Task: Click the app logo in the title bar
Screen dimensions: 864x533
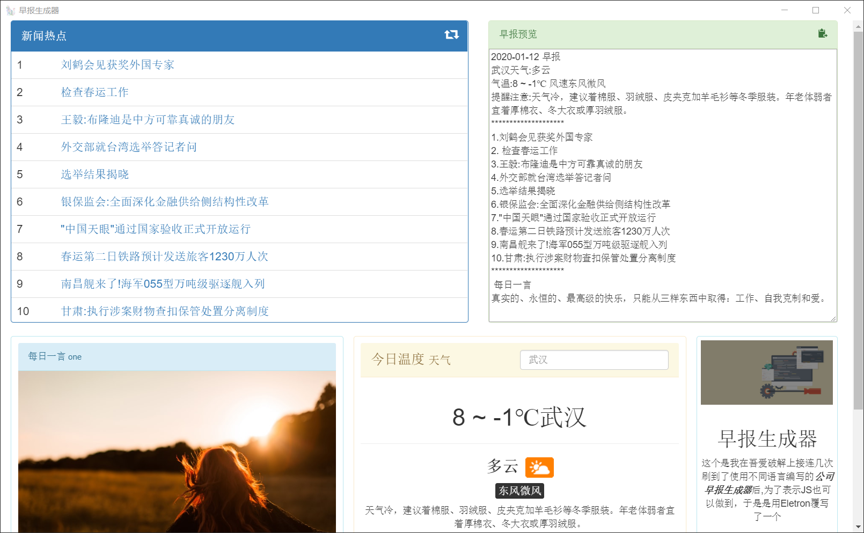Action: [11, 10]
